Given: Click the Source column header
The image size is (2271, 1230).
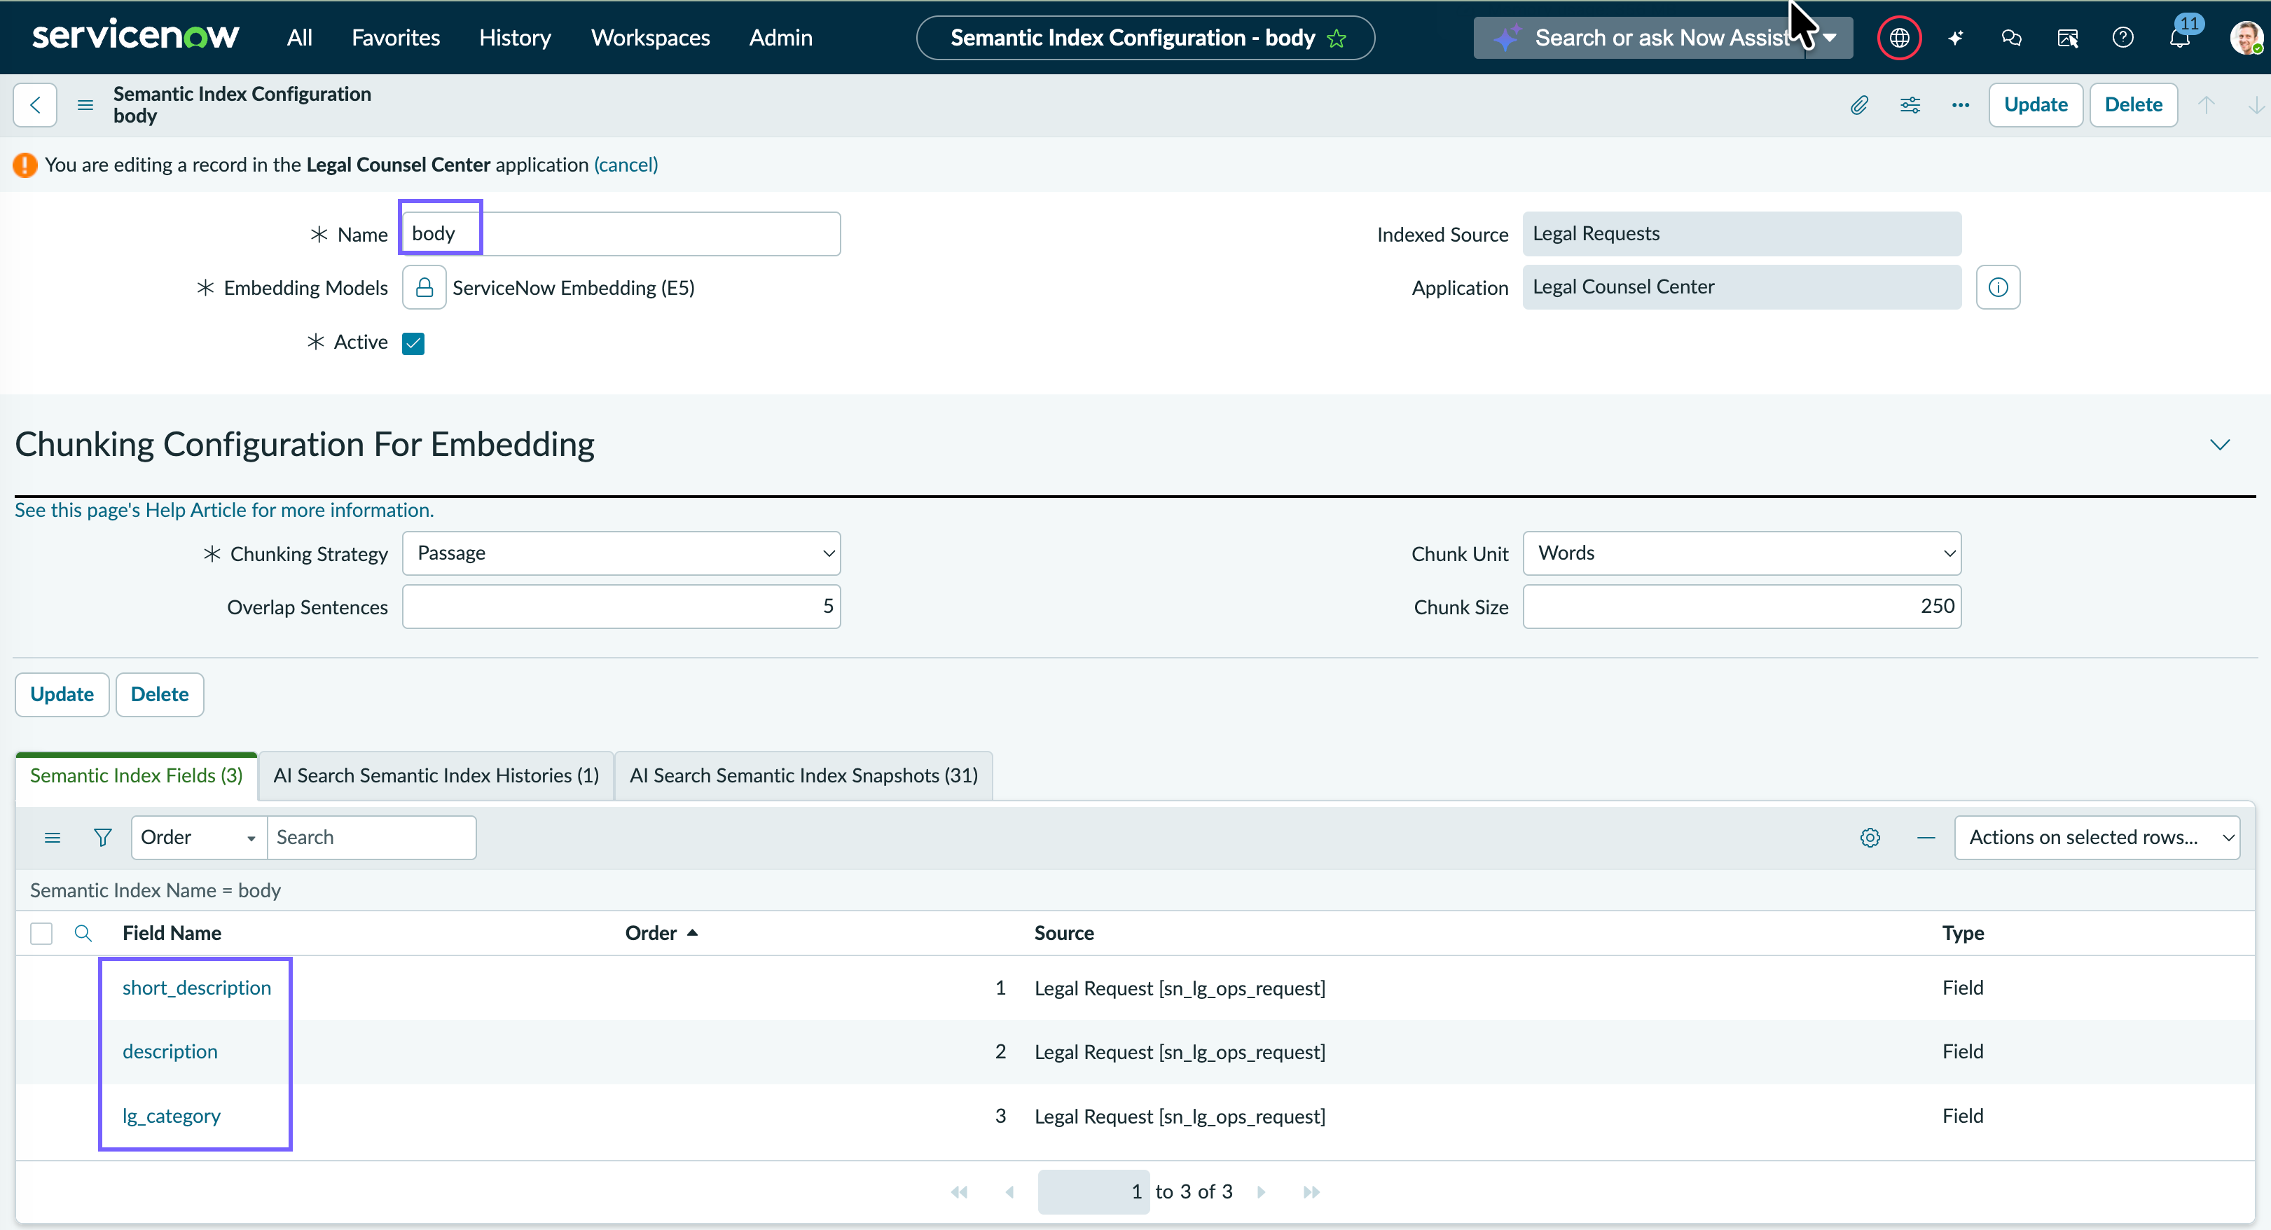Looking at the screenshot, I should [x=1063, y=933].
